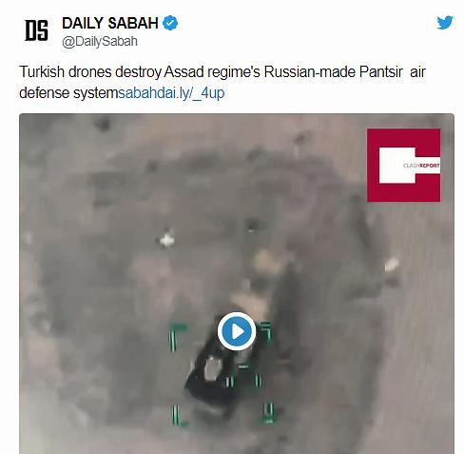The width and height of the screenshot is (464, 454).
Task: Click the white spot near right crater edge
Action: coord(392,264)
